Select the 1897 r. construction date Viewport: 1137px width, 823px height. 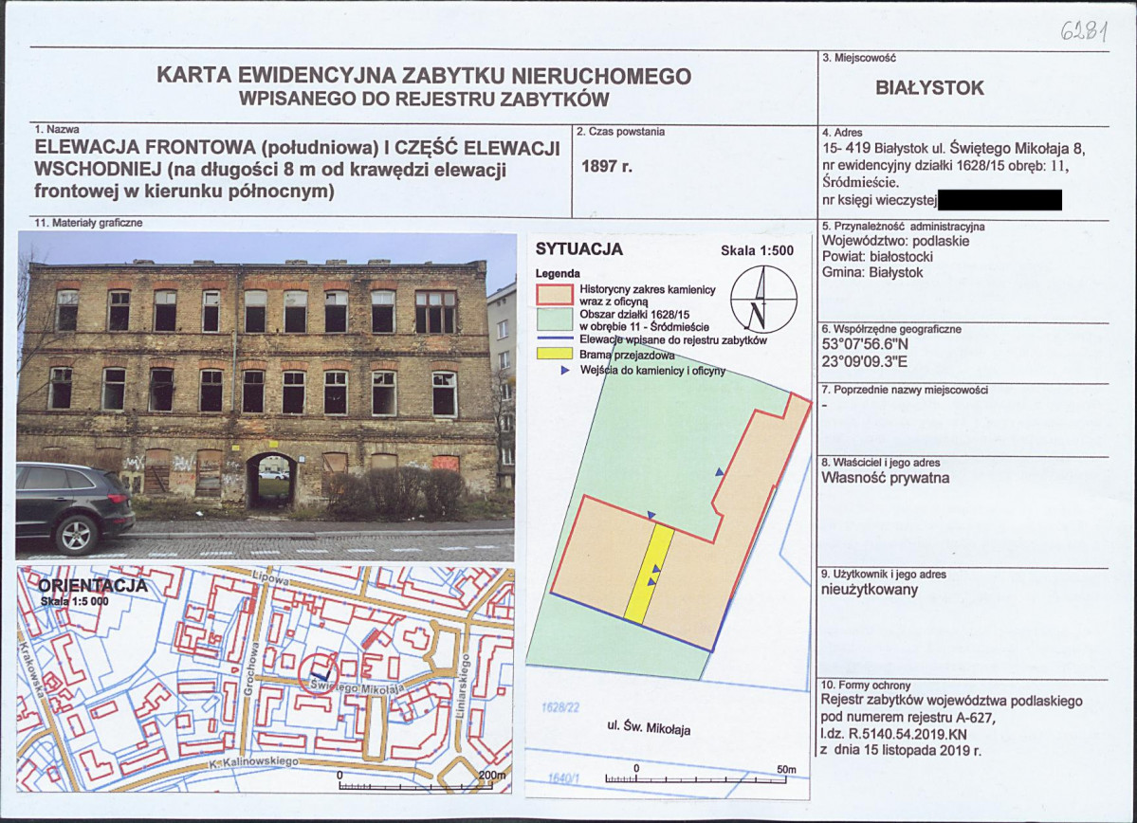point(613,166)
